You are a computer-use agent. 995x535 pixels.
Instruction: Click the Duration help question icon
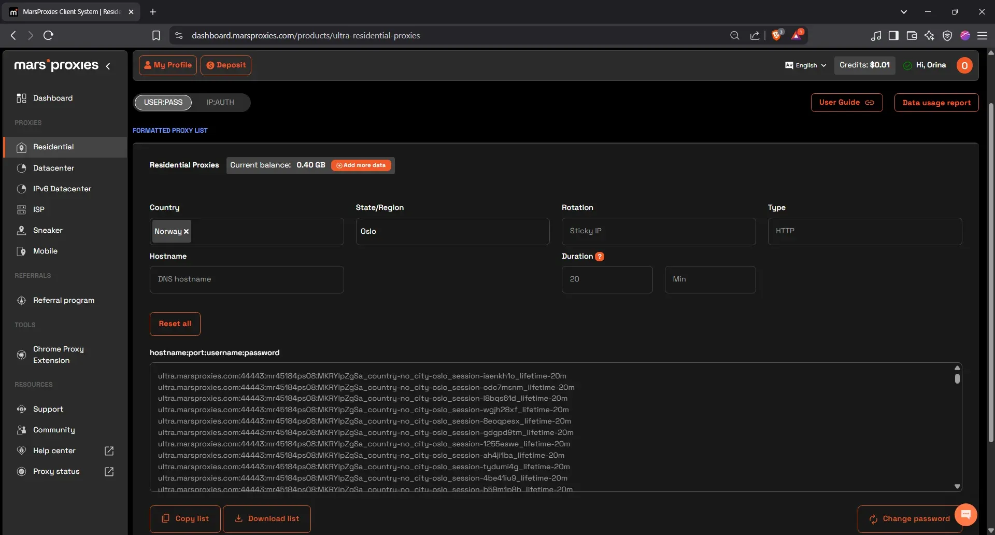[600, 257]
